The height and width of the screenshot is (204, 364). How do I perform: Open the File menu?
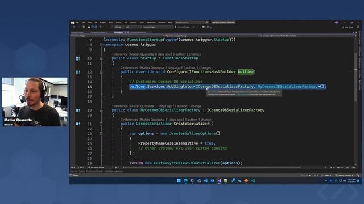pos(77,23)
